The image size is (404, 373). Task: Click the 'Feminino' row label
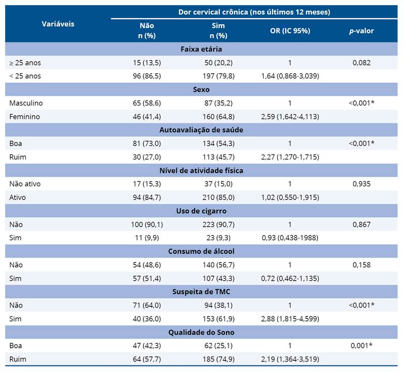(24, 116)
